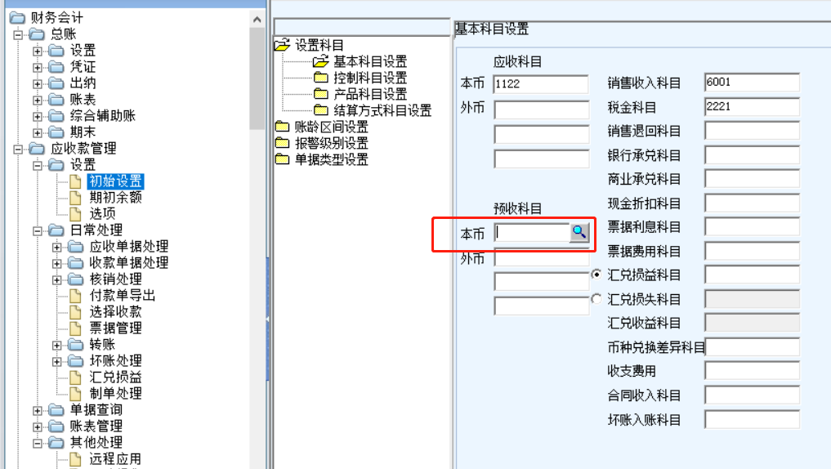The height and width of the screenshot is (469, 831).
Task: Click the 应收科目 外币 input field
Action: [541, 109]
